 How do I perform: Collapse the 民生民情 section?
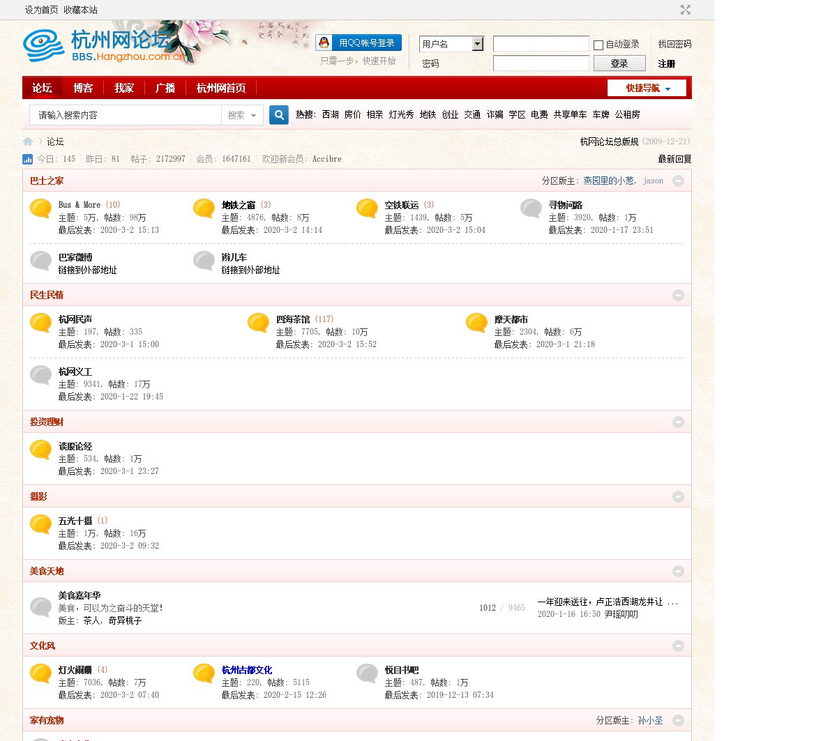678,295
